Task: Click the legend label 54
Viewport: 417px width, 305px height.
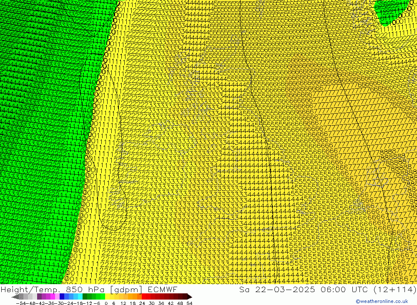Action: point(189,303)
